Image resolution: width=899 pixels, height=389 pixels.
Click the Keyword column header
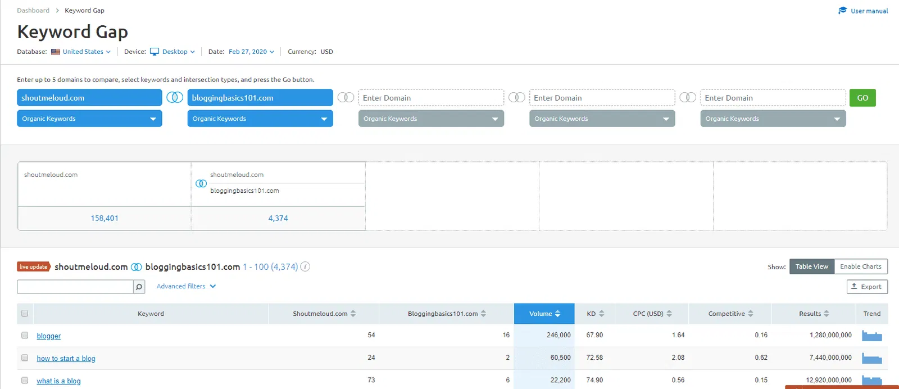coord(151,314)
